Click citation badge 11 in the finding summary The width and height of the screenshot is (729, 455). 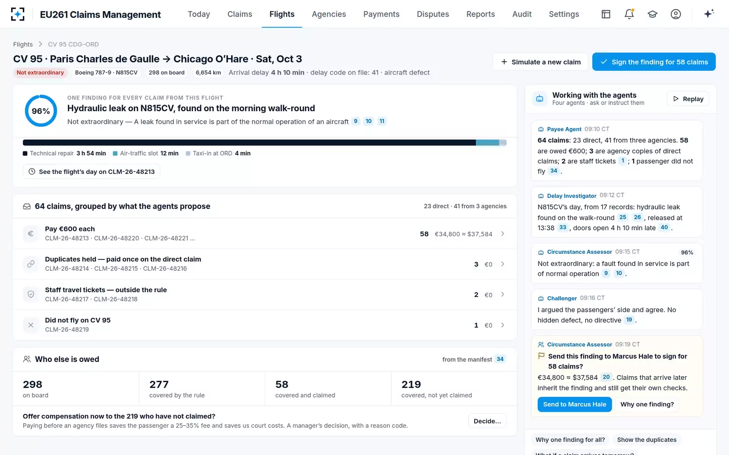[382, 121]
